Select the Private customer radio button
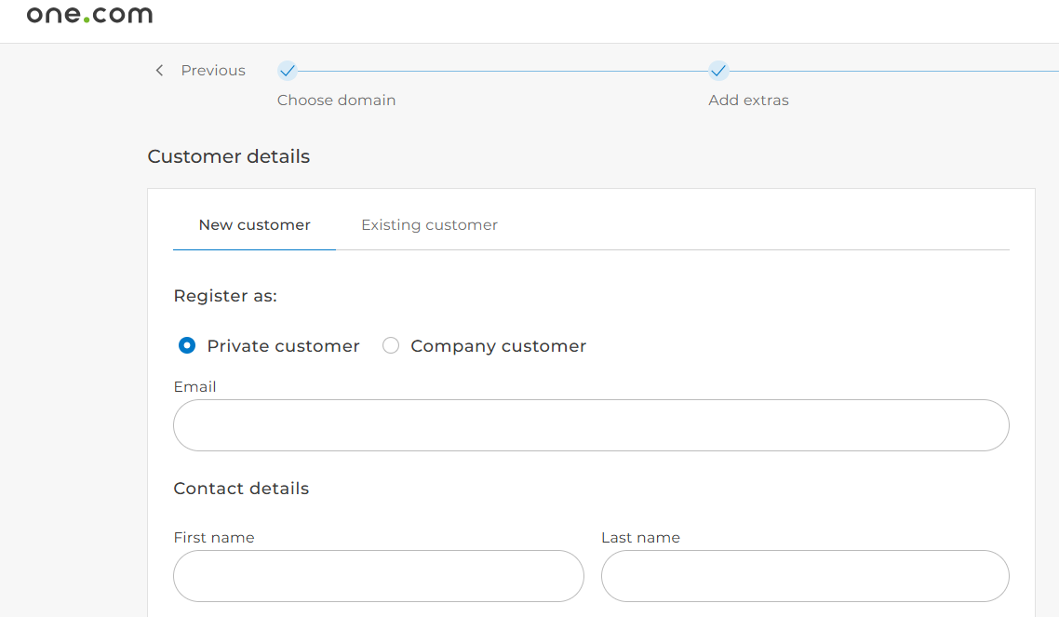This screenshot has width=1059, height=617. (x=187, y=345)
